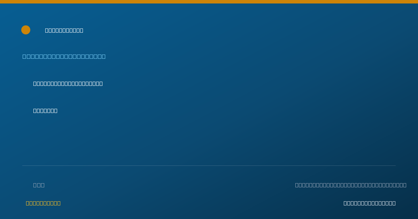This screenshot has width=418, height=219.
Task: Click the long gray caption text line
Action: point(351,185)
